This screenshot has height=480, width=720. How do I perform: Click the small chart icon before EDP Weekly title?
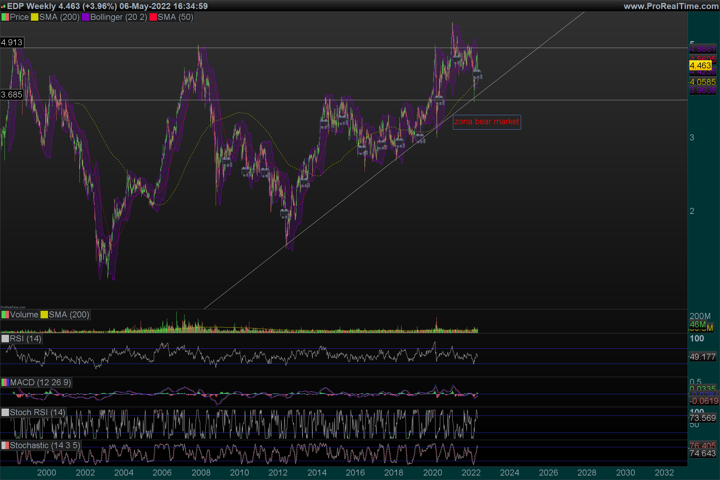[x=3, y=6]
